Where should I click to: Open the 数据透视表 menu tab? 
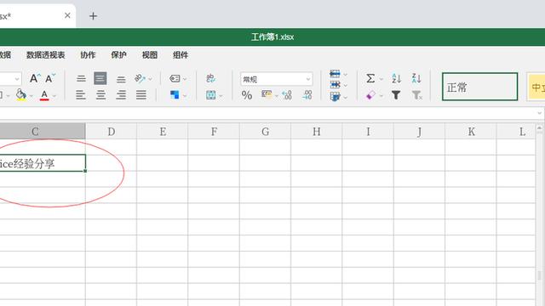click(45, 54)
